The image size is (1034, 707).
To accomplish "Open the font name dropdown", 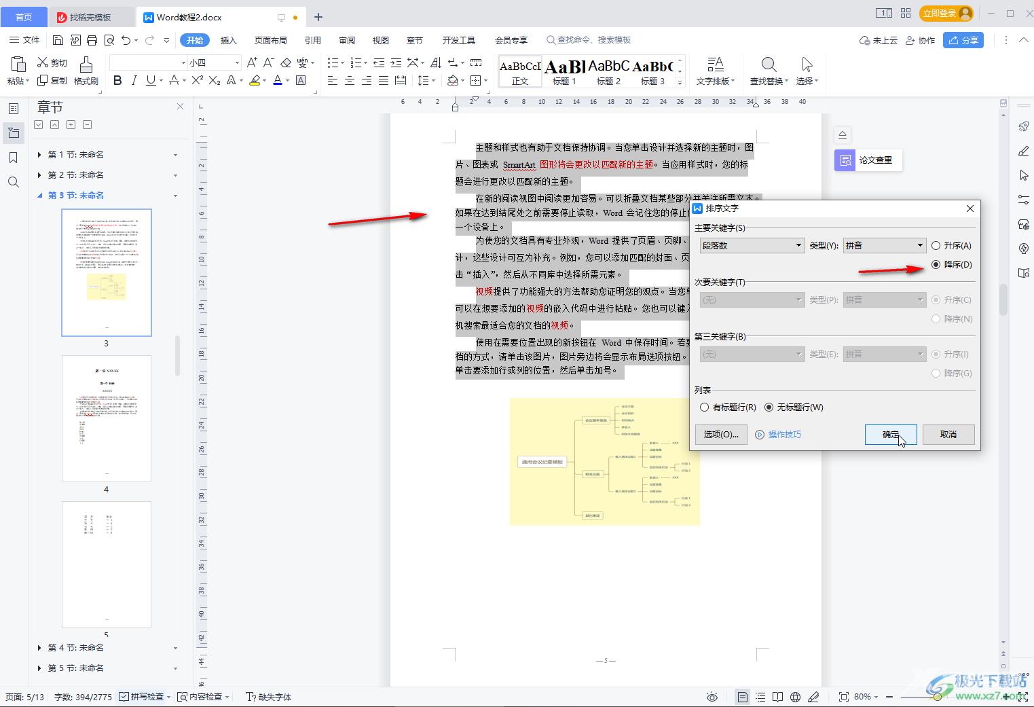I will 183,62.
